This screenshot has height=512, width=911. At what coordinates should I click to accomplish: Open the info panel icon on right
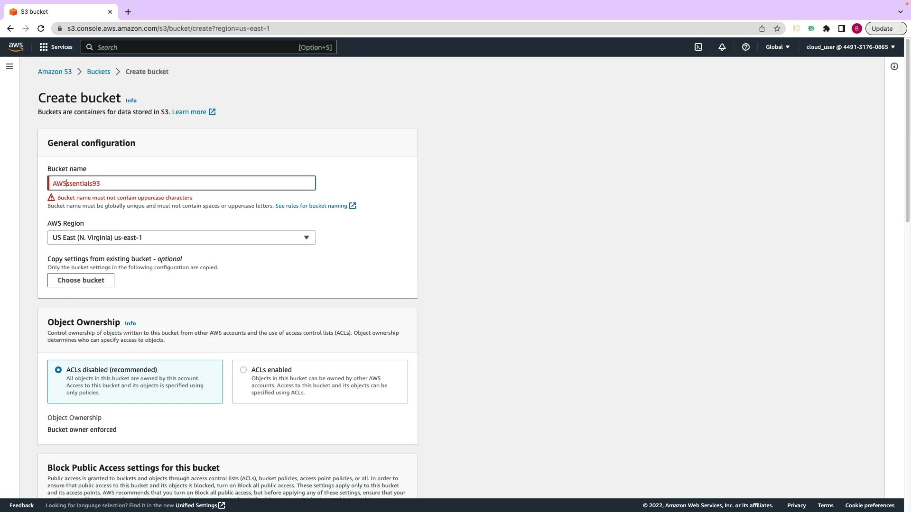tap(894, 66)
